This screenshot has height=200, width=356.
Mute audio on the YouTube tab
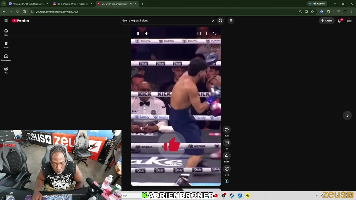coord(131,4)
